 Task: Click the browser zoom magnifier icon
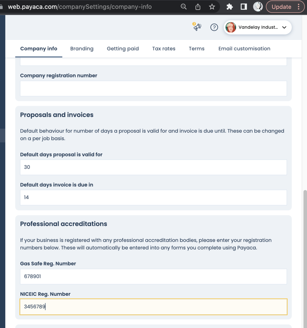tap(184, 7)
